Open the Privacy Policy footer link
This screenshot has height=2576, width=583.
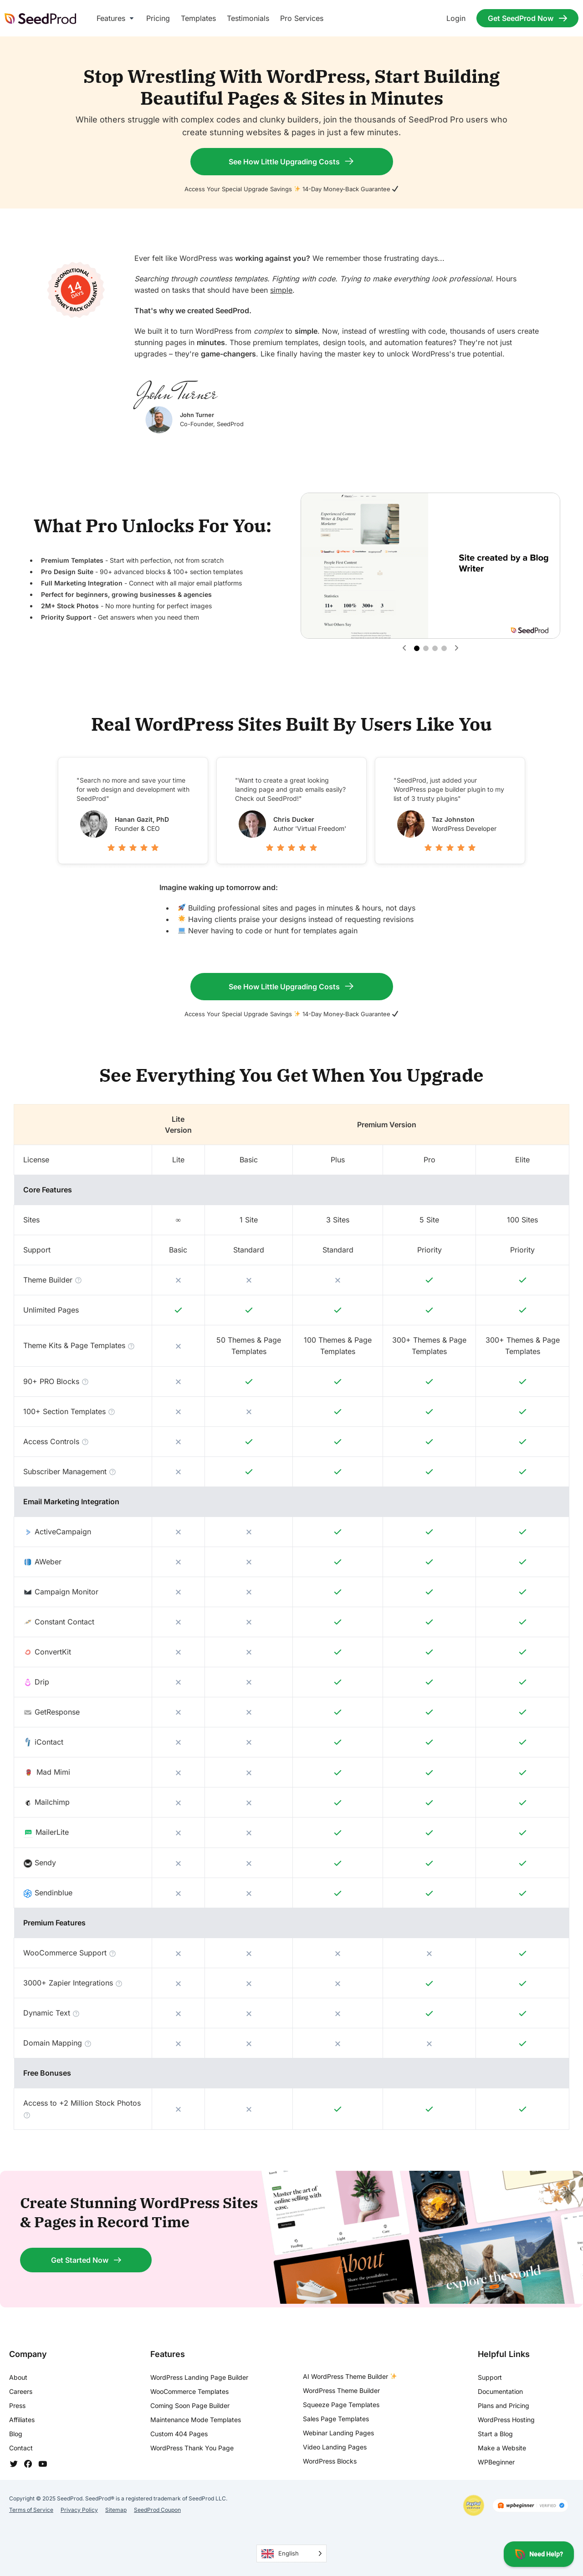79,2509
